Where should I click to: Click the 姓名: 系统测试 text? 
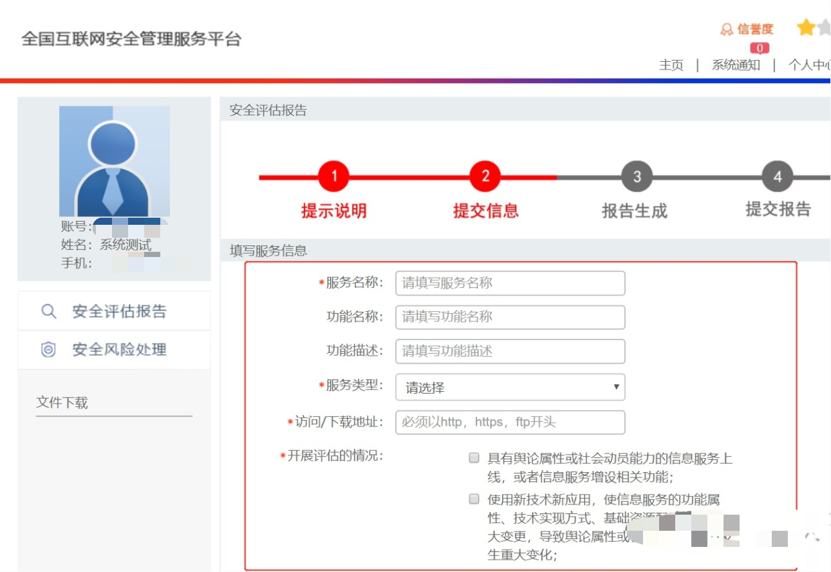click(106, 245)
